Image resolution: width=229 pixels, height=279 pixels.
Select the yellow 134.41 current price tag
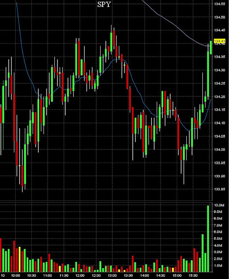click(x=219, y=41)
